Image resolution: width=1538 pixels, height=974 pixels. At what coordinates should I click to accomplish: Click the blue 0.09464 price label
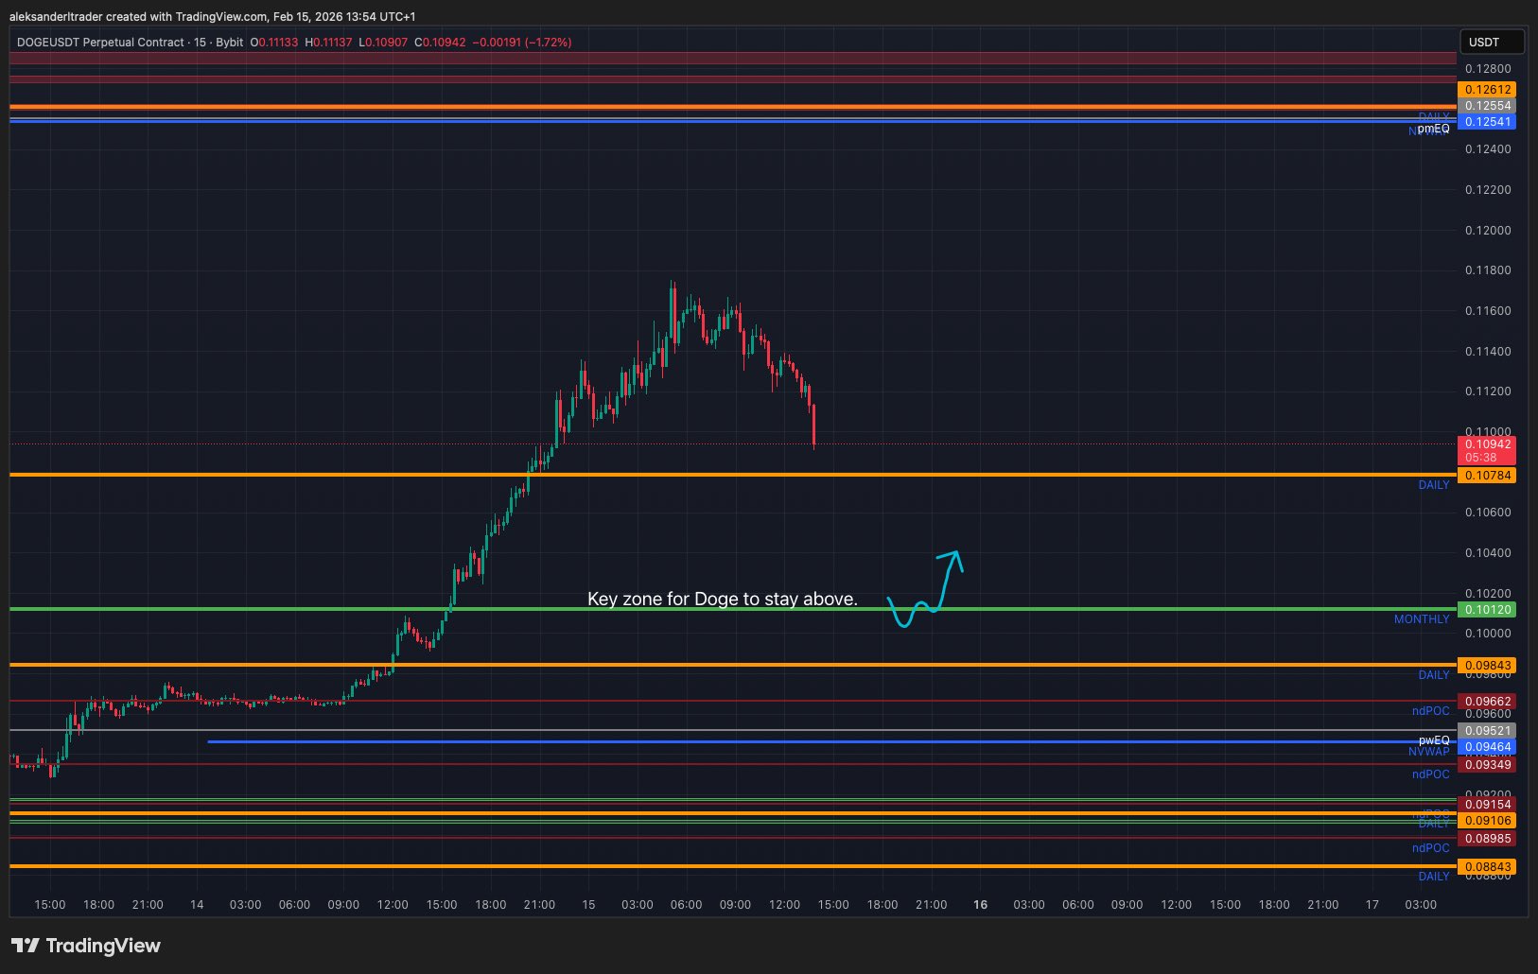(x=1487, y=747)
